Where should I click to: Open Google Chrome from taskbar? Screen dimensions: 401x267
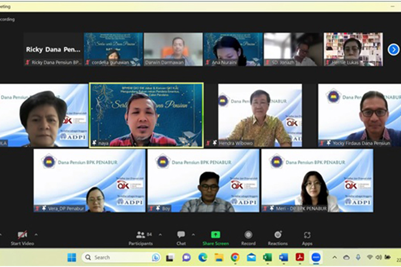point(235,257)
